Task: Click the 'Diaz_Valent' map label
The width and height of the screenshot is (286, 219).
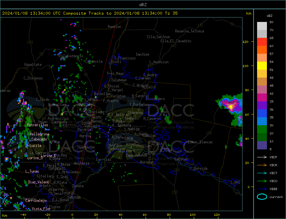Action: tap(38, 182)
